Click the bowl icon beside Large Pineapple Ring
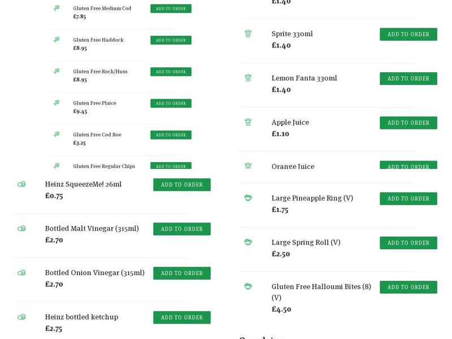 (247, 198)
